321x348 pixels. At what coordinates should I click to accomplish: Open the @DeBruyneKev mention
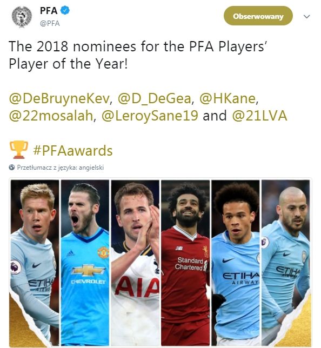pyautogui.click(x=59, y=98)
